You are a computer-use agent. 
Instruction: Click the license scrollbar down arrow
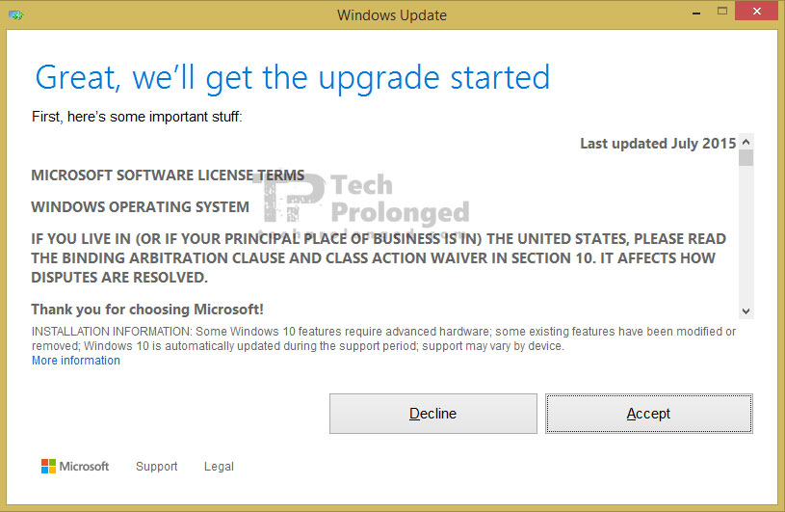pos(746,311)
